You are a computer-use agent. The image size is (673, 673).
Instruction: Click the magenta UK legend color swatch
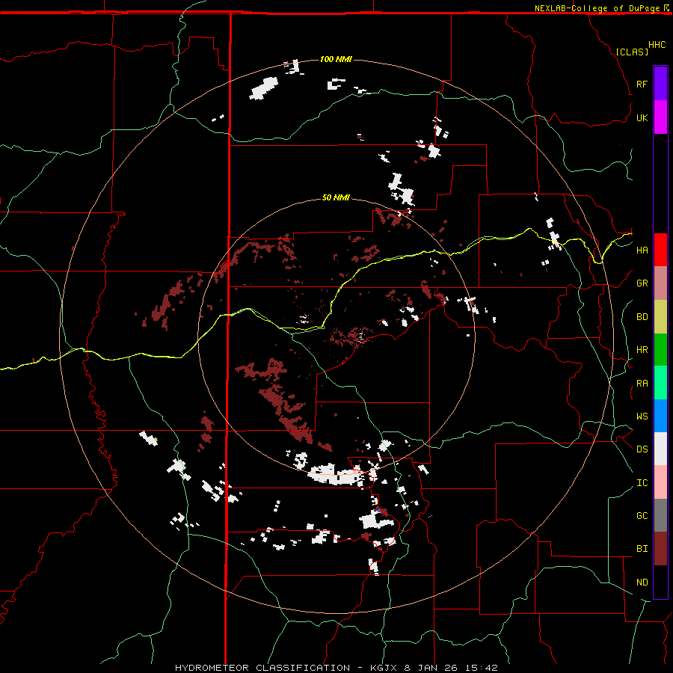[x=660, y=117]
